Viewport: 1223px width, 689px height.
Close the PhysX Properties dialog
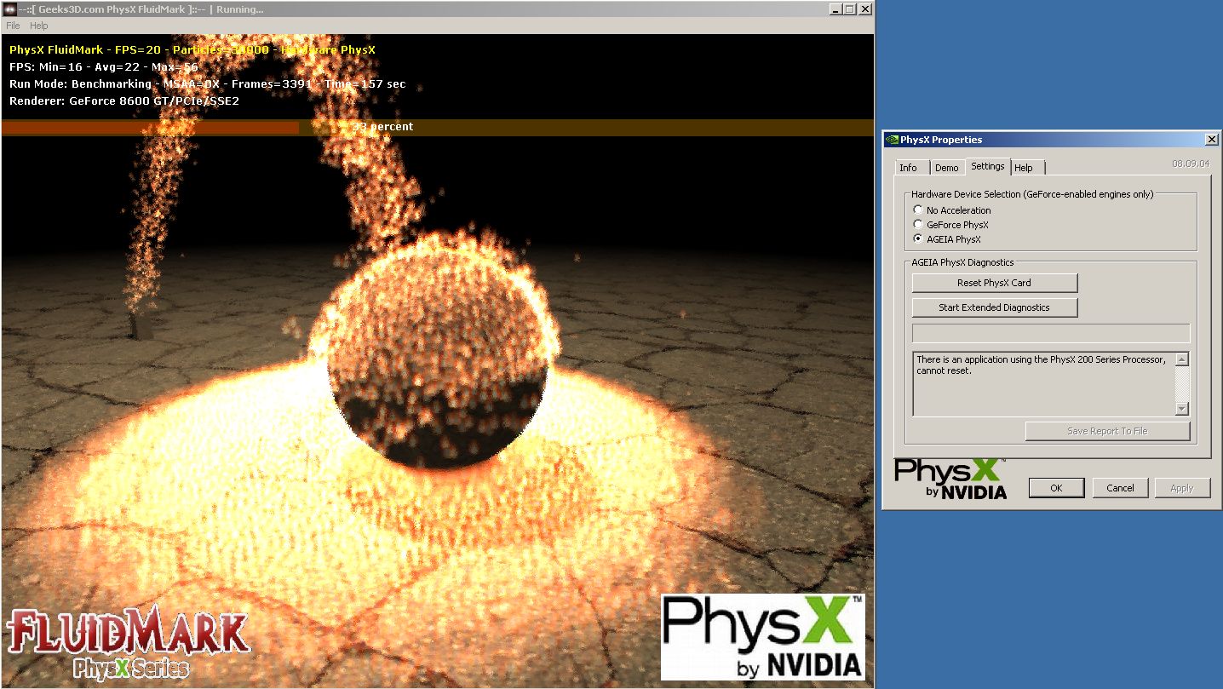click(1211, 140)
